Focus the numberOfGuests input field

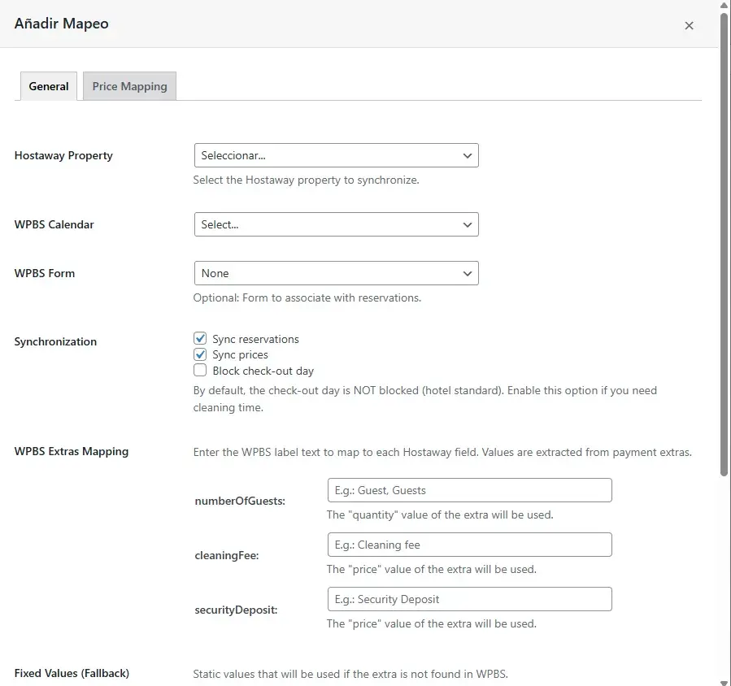(469, 490)
